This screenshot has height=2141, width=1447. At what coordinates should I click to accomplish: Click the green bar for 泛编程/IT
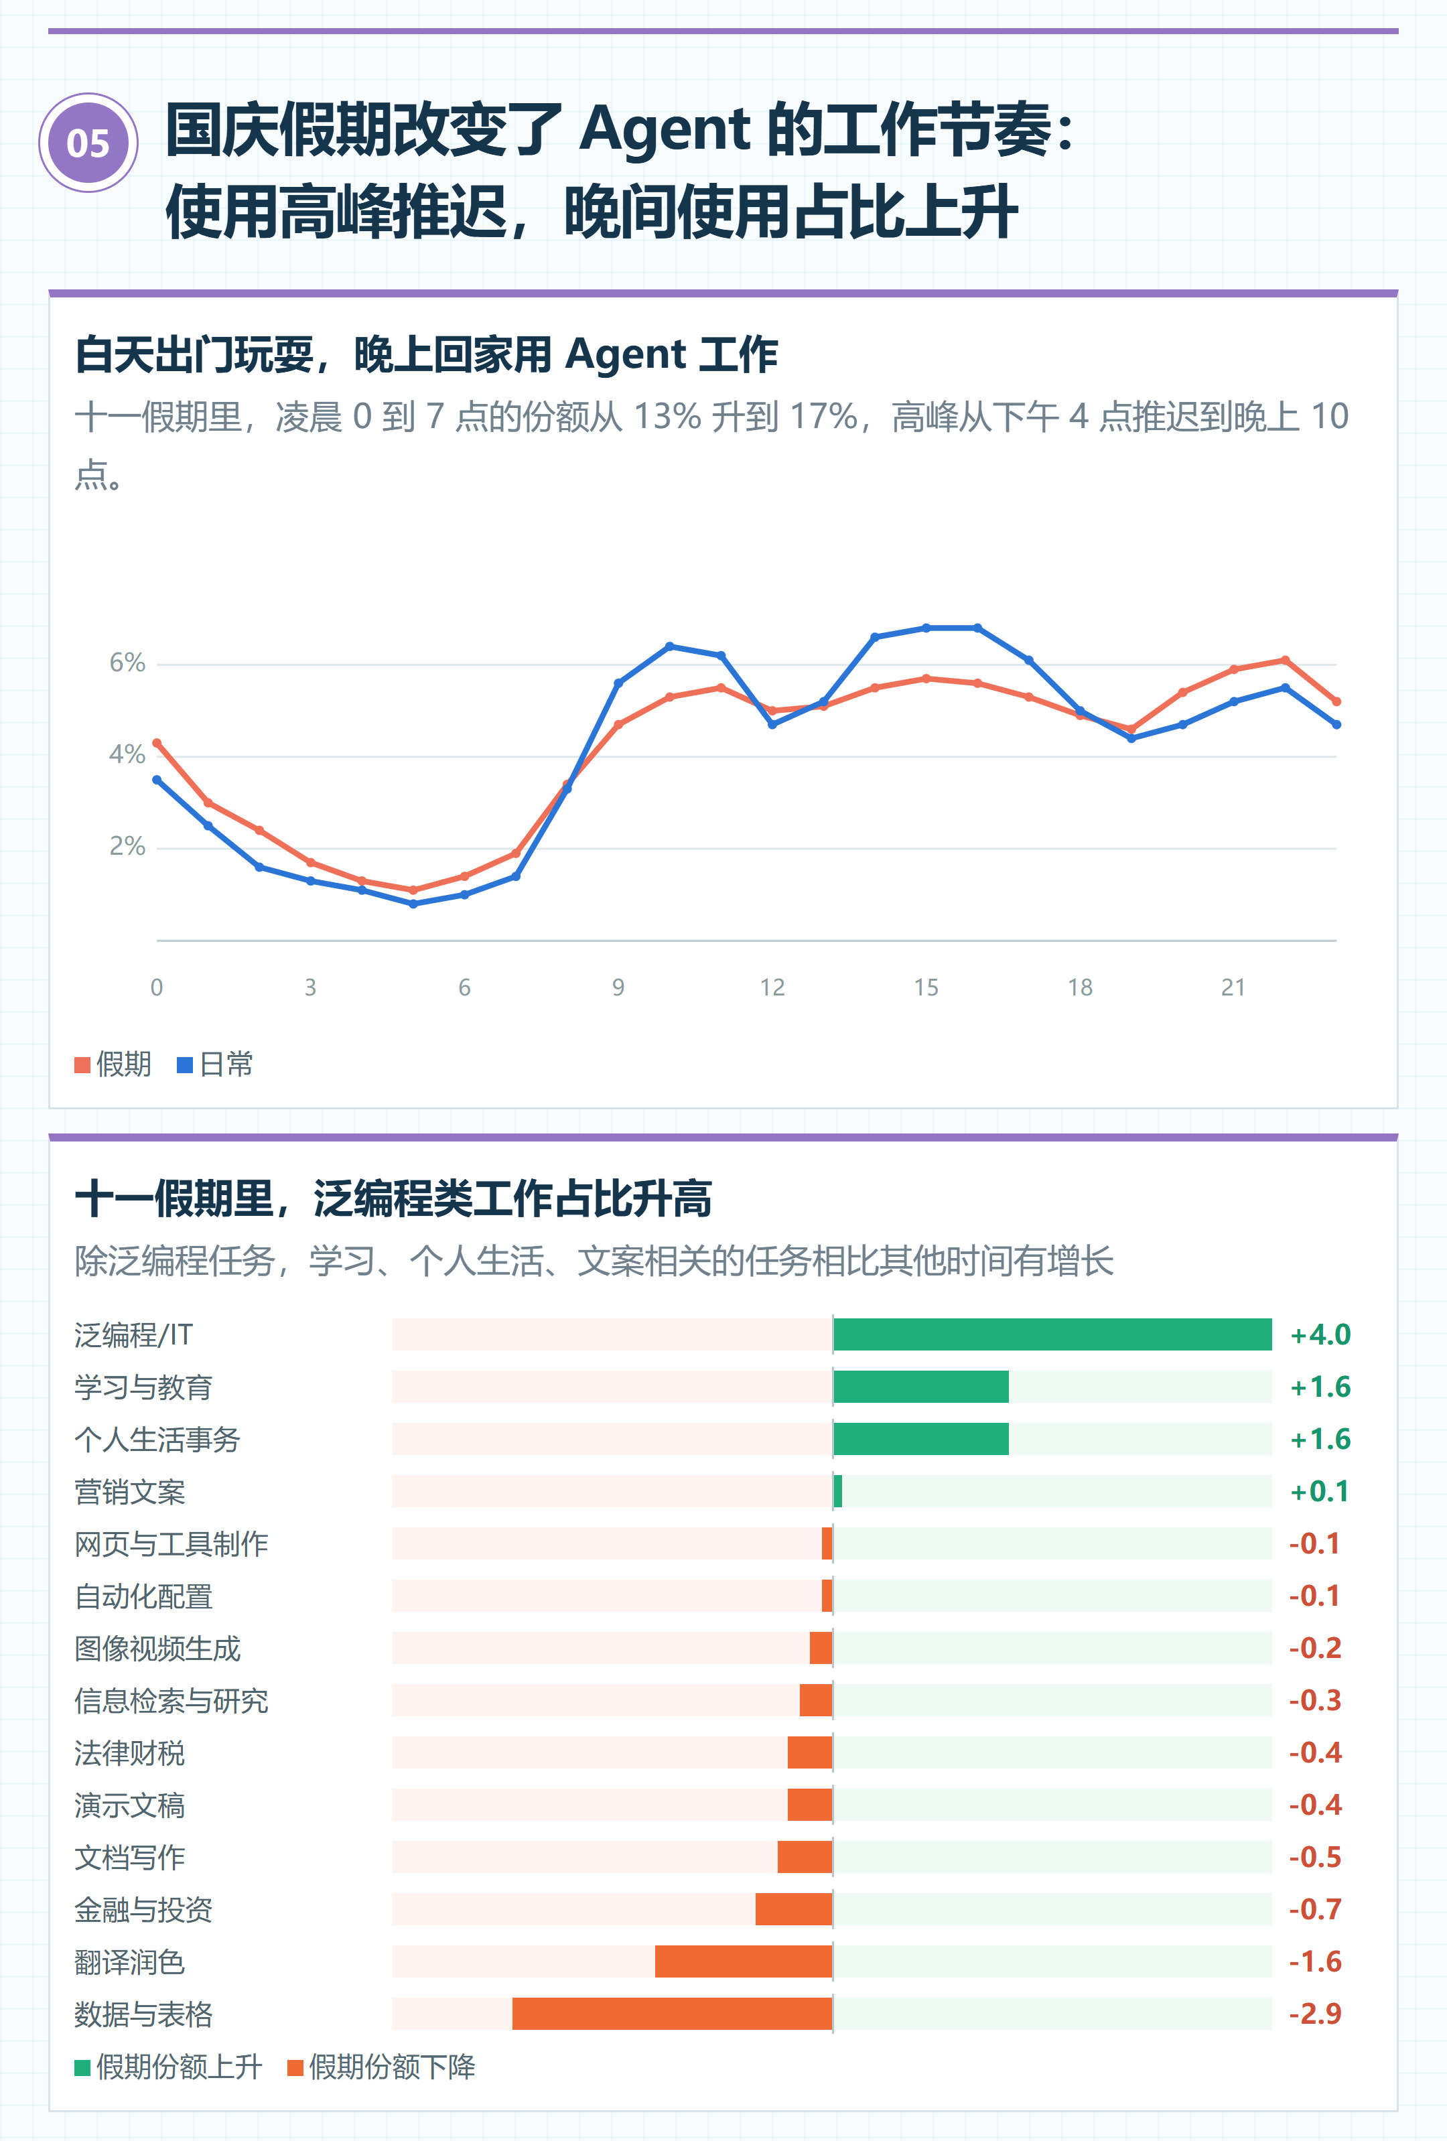[x=1053, y=1335]
